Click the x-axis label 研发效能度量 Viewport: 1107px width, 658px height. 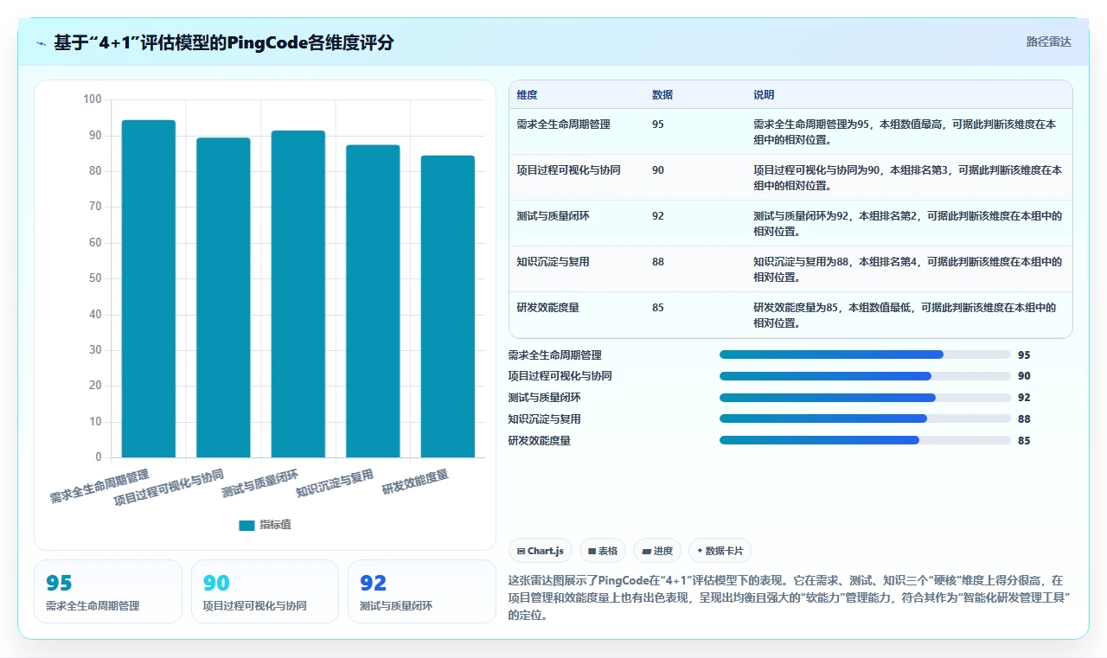[x=416, y=482]
